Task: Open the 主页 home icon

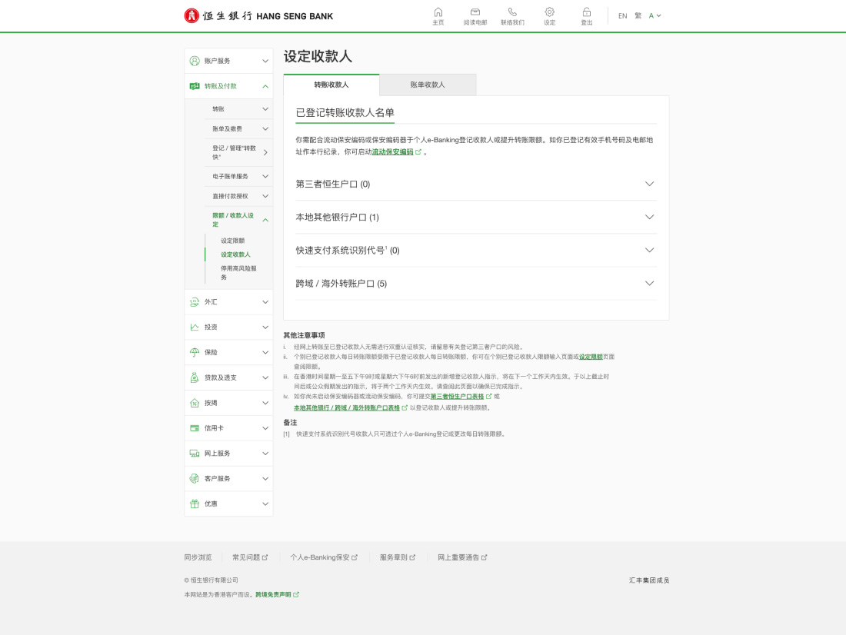Action: pyautogui.click(x=438, y=12)
